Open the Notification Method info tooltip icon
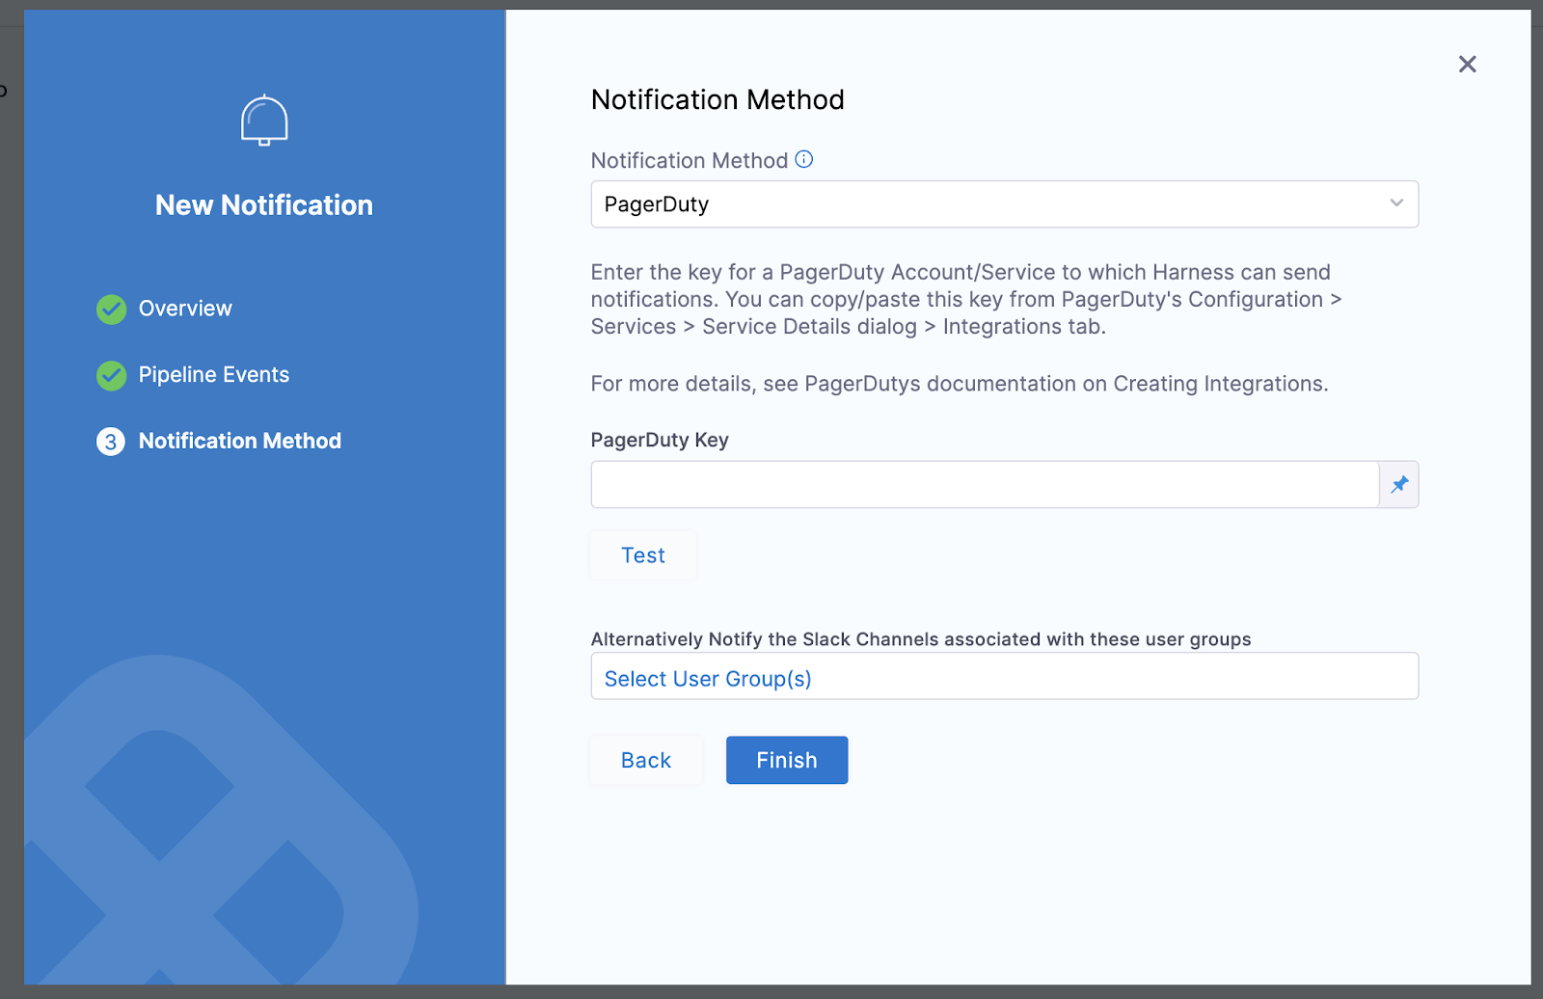1543x999 pixels. (803, 159)
